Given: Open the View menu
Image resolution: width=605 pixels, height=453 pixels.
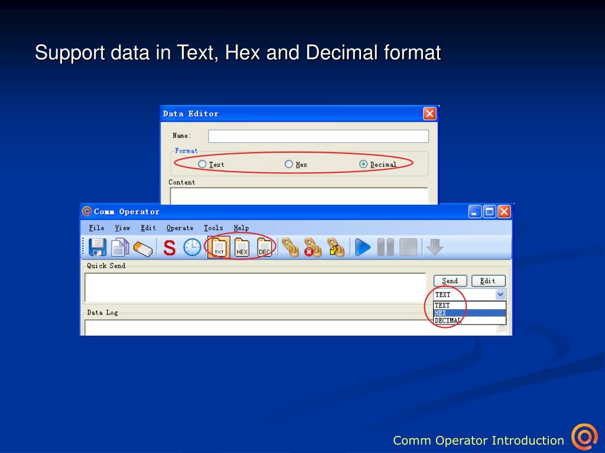Looking at the screenshot, I should point(122,228).
